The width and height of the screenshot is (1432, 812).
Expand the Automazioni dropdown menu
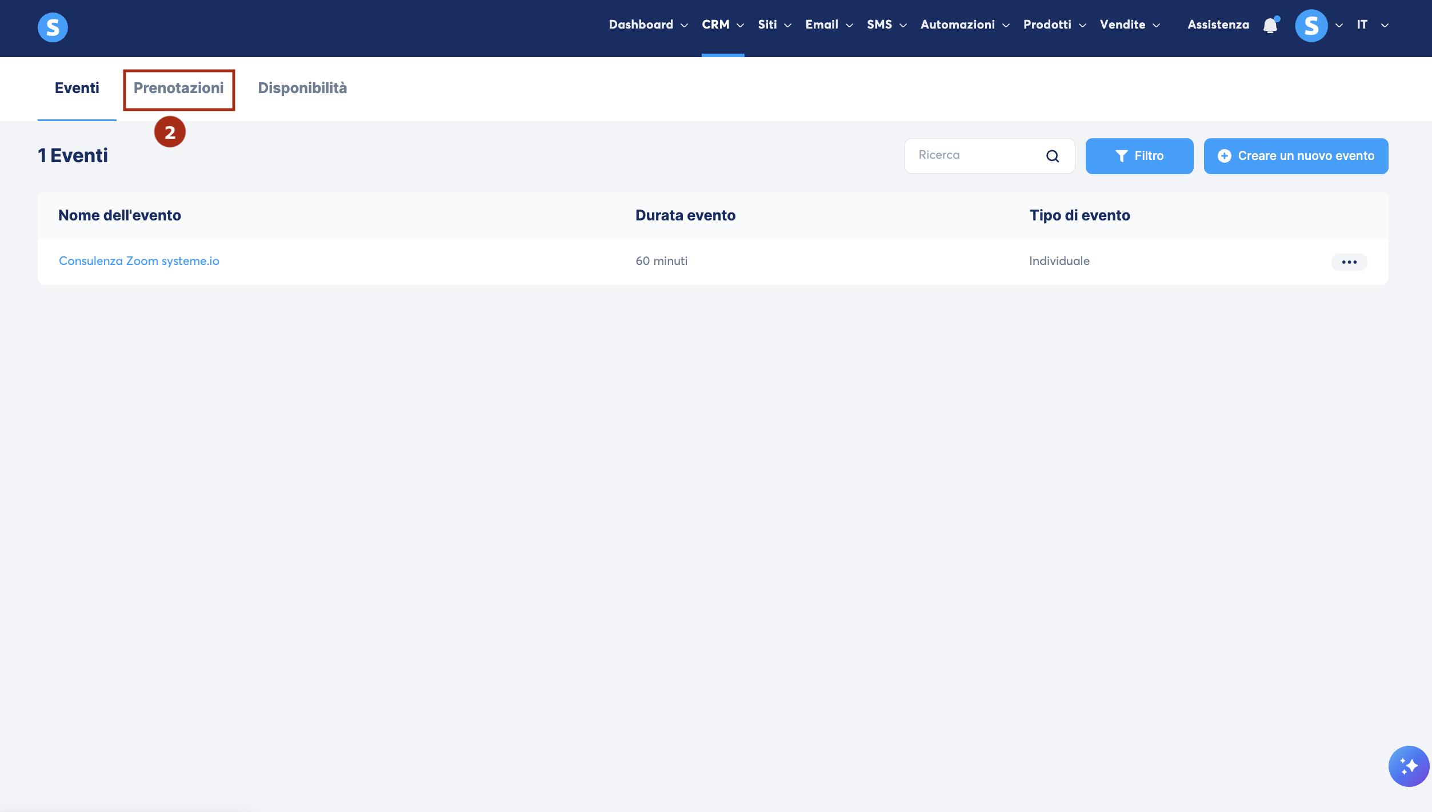pyautogui.click(x=965, y=25)
